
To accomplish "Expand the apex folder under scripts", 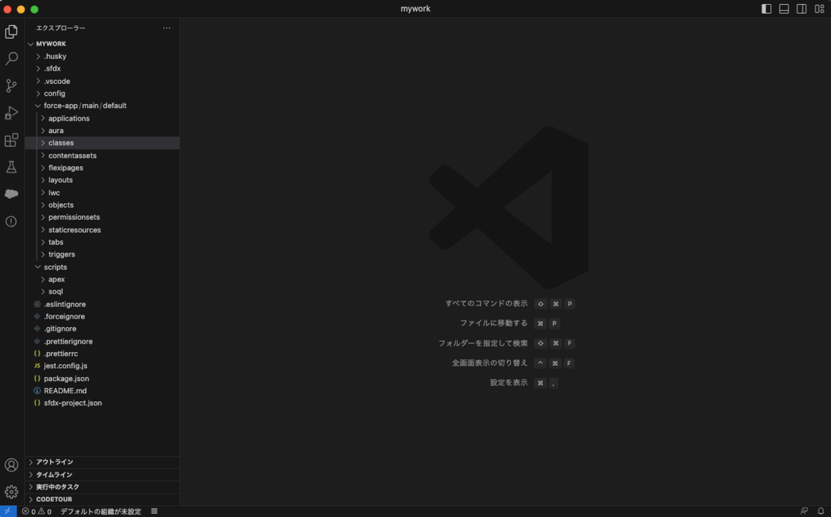I will (x=102, y=279).
